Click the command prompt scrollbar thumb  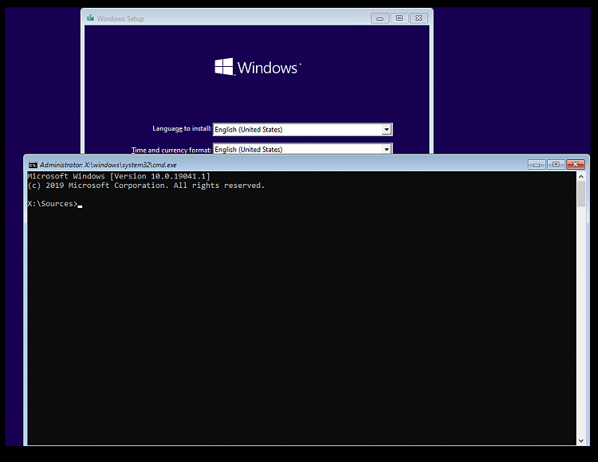point(580,194)
